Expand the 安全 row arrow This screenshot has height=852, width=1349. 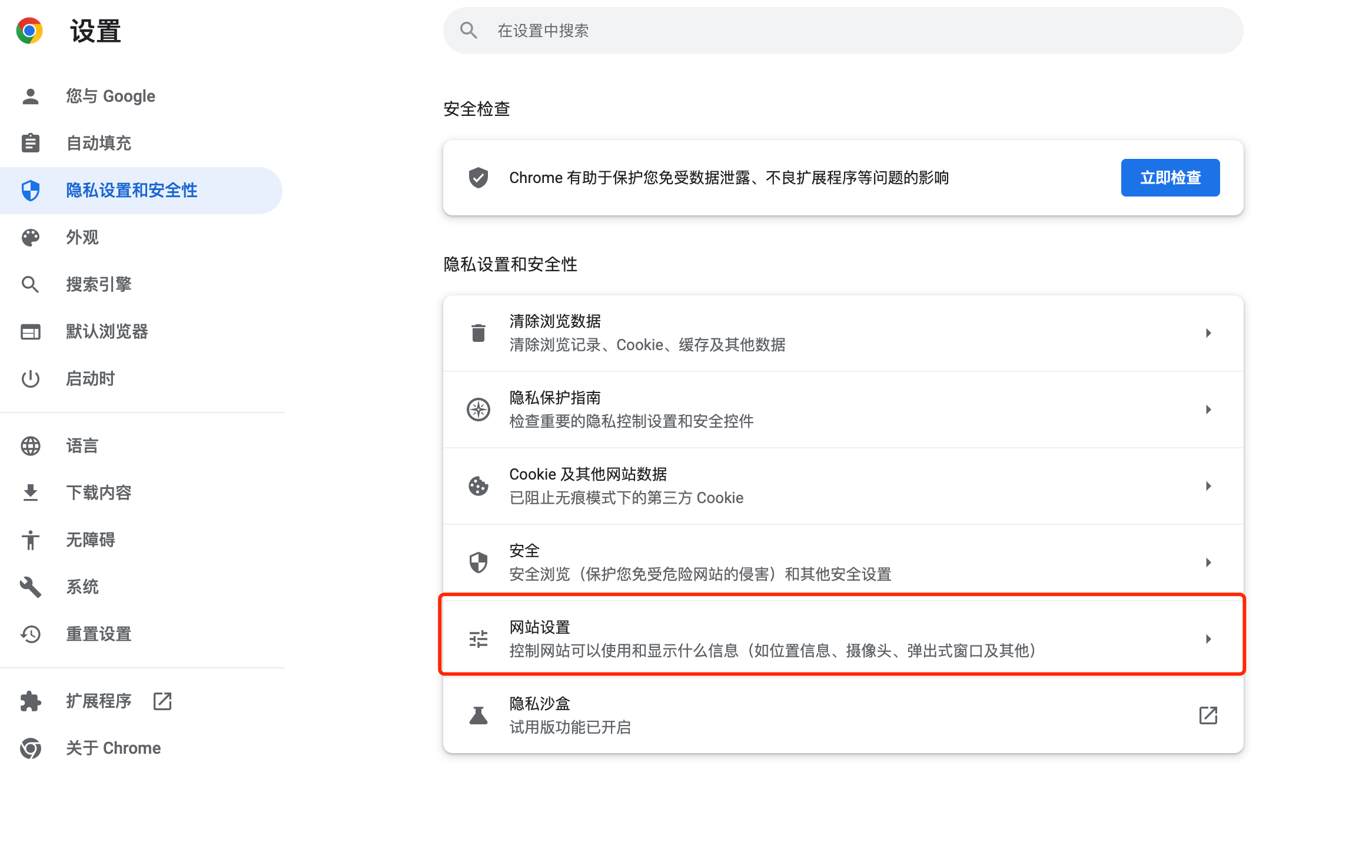1208,562
